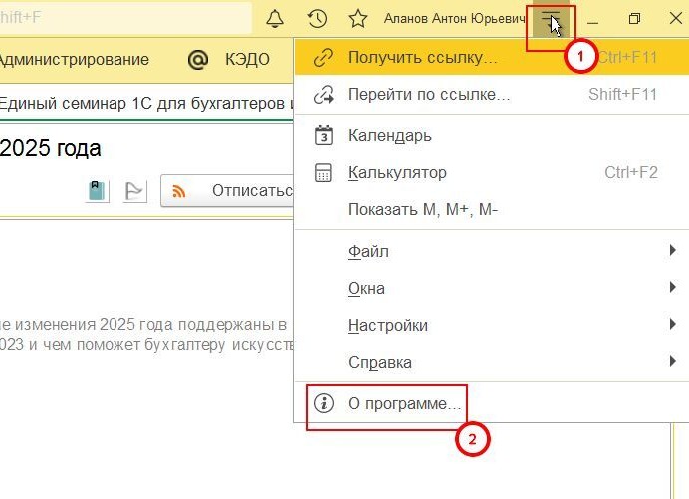This screenshot has width=689, height=499.
Task: Open Календарь from the menu
Action: coord(491,135)
